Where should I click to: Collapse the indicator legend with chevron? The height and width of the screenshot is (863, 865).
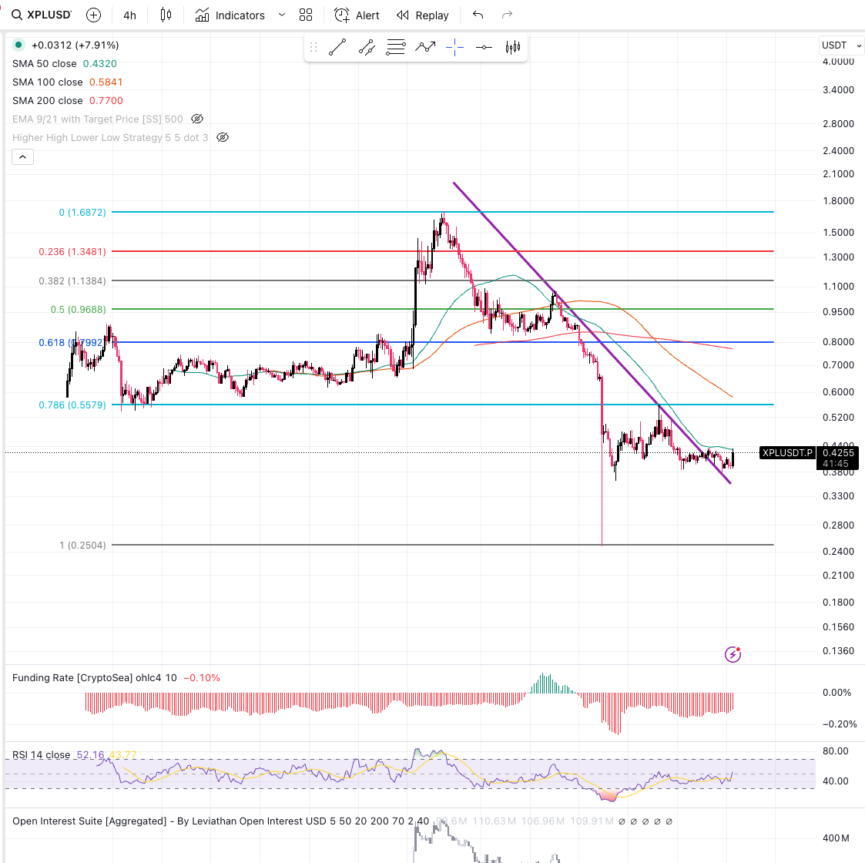coord(22,157)
